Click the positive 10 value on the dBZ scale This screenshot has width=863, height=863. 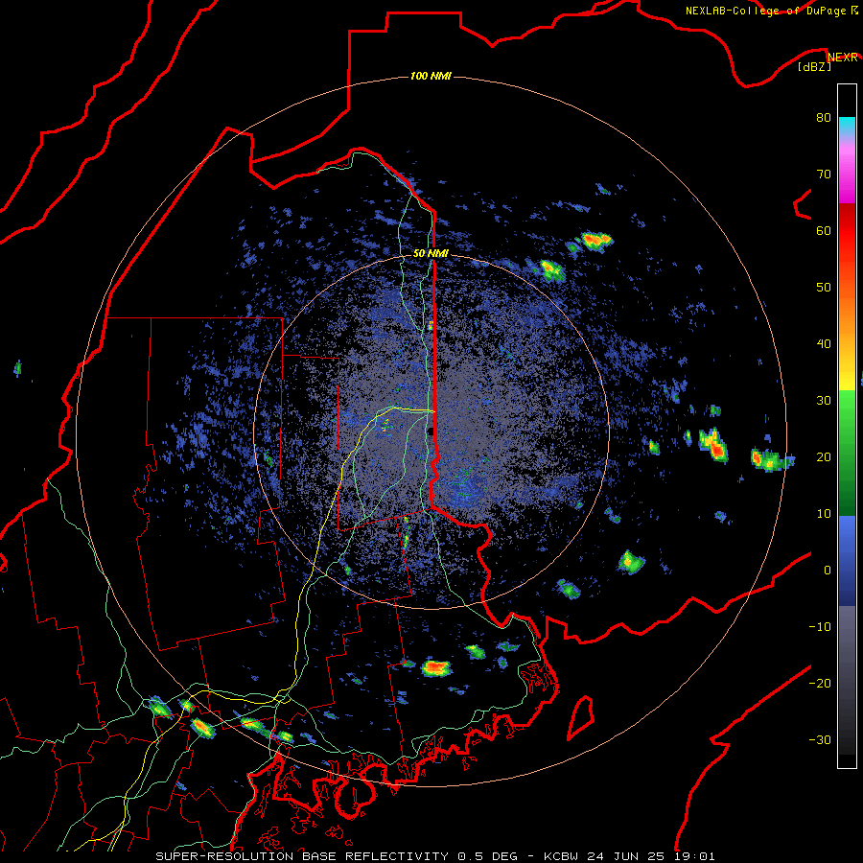(x=824, y=514)
